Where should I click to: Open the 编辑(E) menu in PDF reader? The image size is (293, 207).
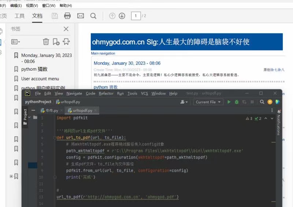coord(16,5)
